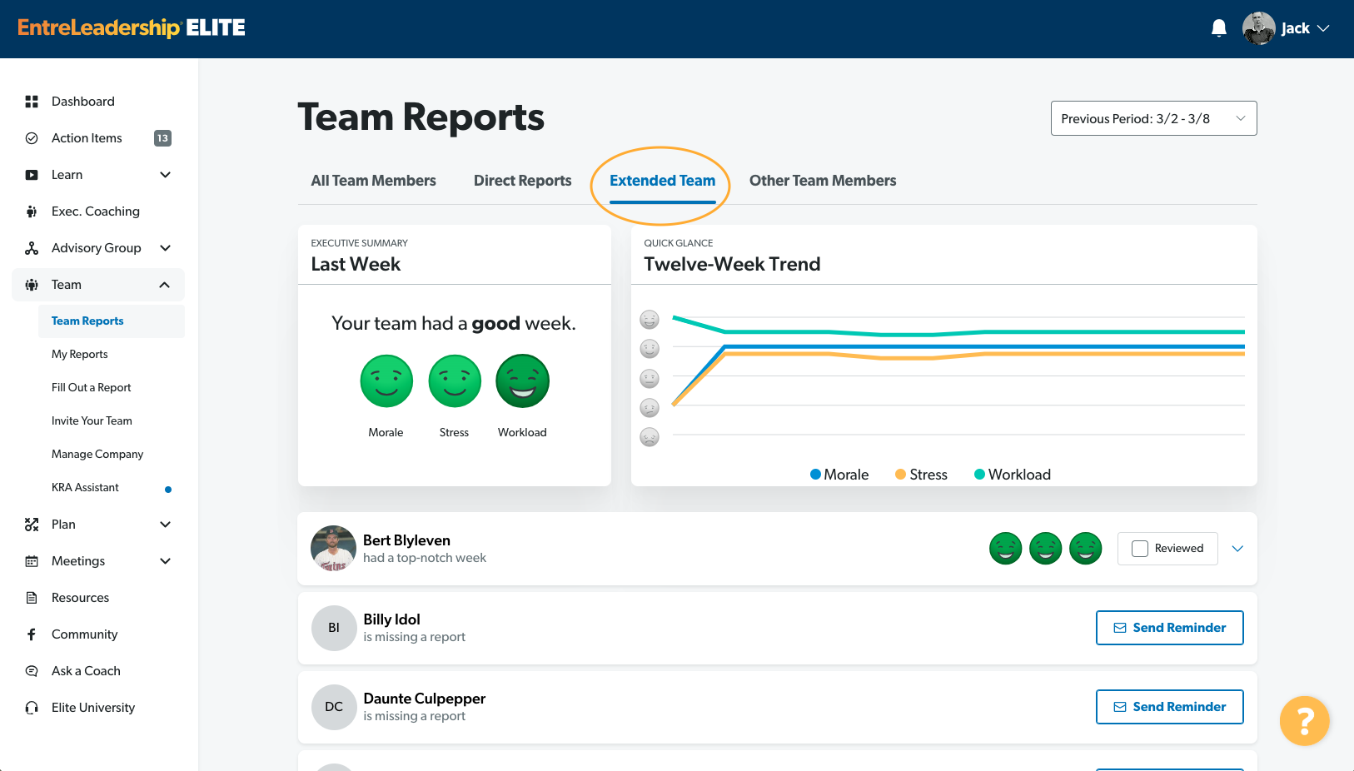Toggle Morale series in chart legend
The height and width of the screenshot is (771, 1354).
(x=839, y=475)
